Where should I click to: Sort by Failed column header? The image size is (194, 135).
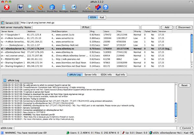click(x=148, y=32)
